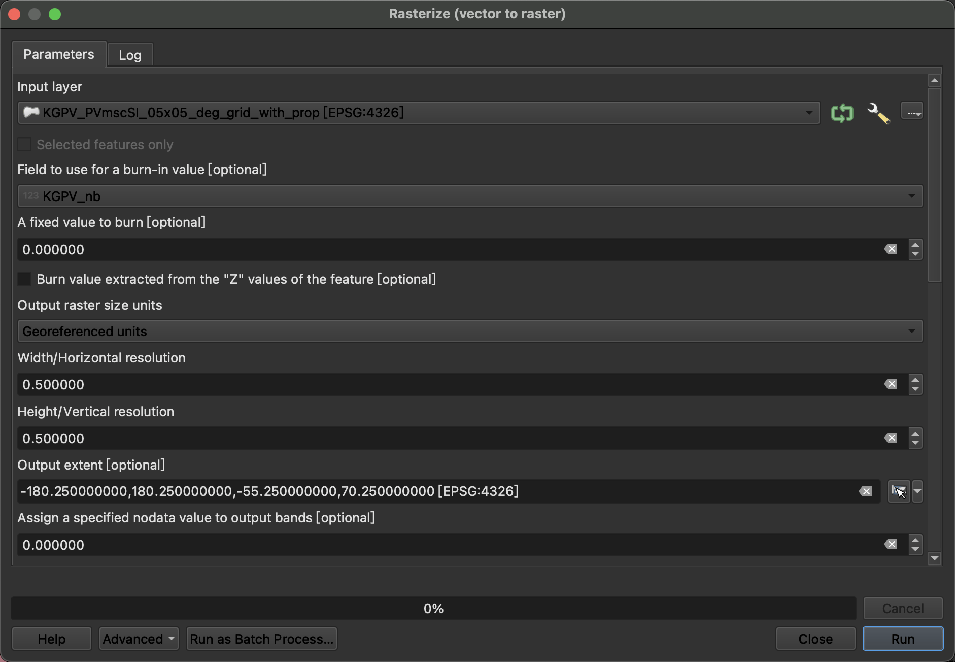The height and width of the screenshot is (662, 955).
Task: Clear the nodata value field
Action: 891,544
